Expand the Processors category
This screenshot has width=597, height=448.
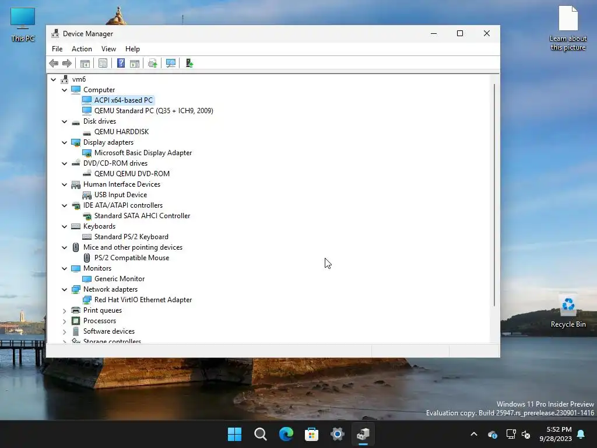click(64, 321)
